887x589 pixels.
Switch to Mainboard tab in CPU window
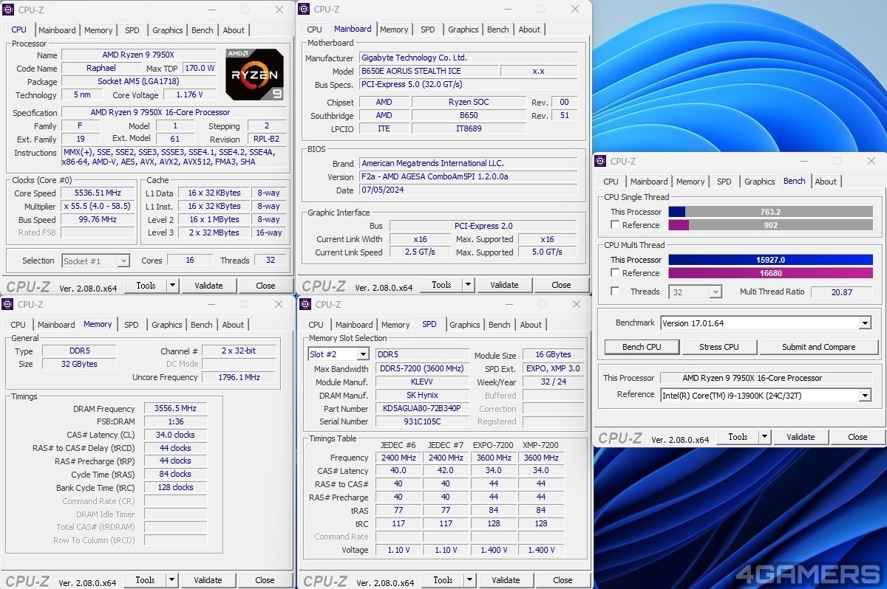click(57, 30)
